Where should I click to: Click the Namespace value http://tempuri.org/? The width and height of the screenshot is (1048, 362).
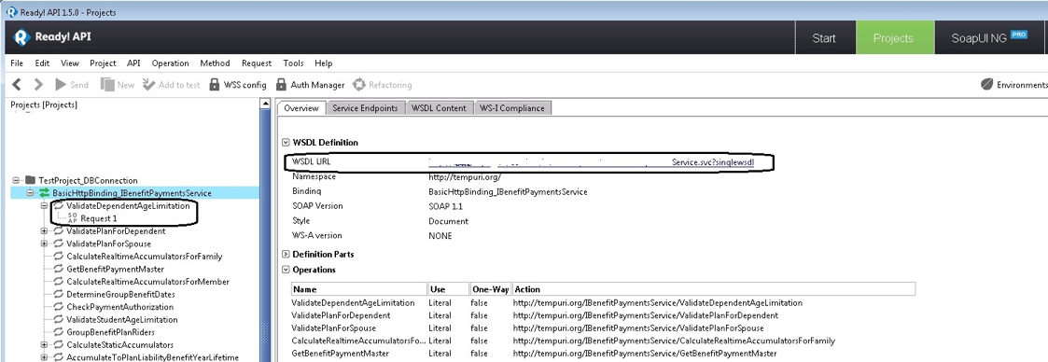(x=465, y=177)
